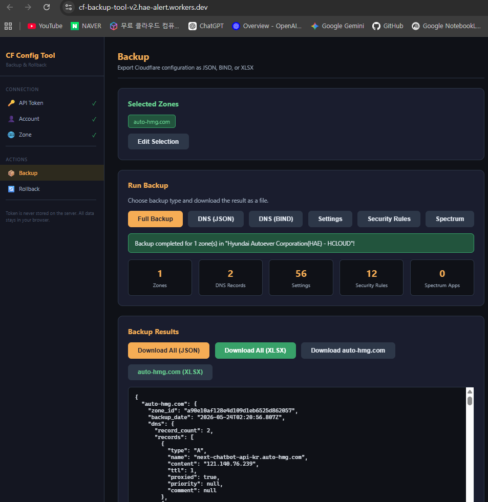Viewport: 488px width, 502px height.
Task: Click the Account checkmark
Action: pos(94,119)
